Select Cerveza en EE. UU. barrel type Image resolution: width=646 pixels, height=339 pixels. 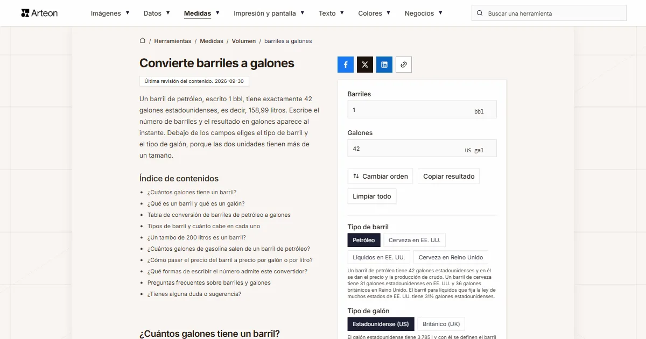[415, 240]
